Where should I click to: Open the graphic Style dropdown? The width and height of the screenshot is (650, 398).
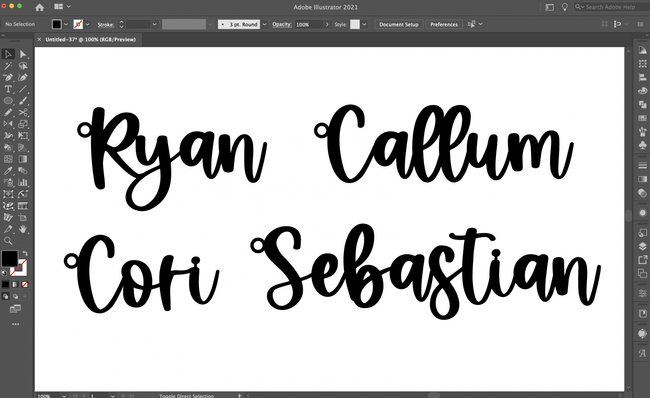click(x=364, y=24)
